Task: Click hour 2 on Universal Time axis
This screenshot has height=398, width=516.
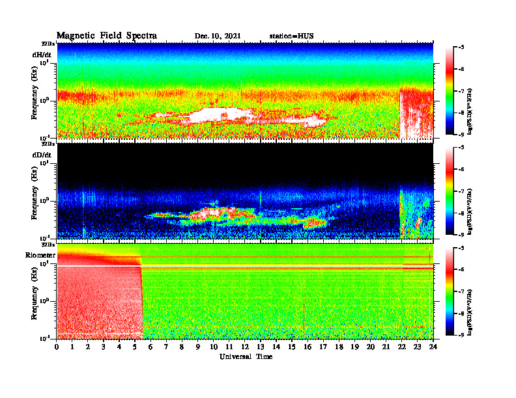Action: point(88,347)
